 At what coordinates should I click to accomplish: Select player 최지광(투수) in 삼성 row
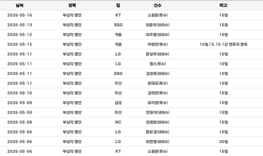pyautogui.click(x=158, y=103)
